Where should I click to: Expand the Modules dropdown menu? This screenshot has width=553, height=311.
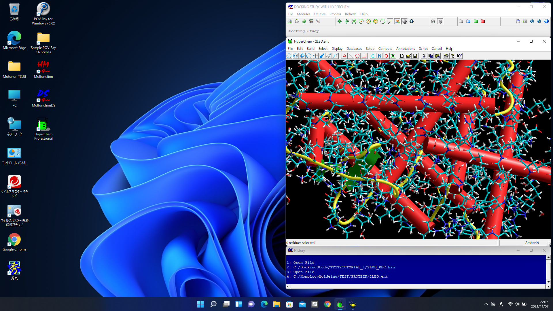tap(304, 14)
